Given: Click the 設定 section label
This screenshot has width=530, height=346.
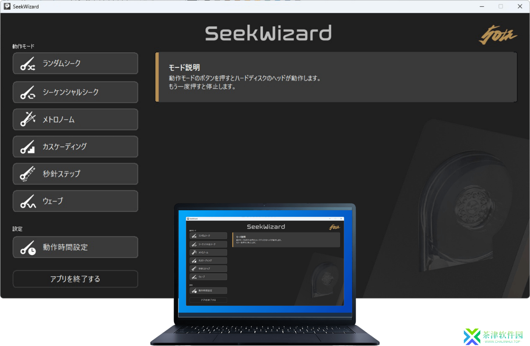Looking at the screenshot, I should 17,229.
